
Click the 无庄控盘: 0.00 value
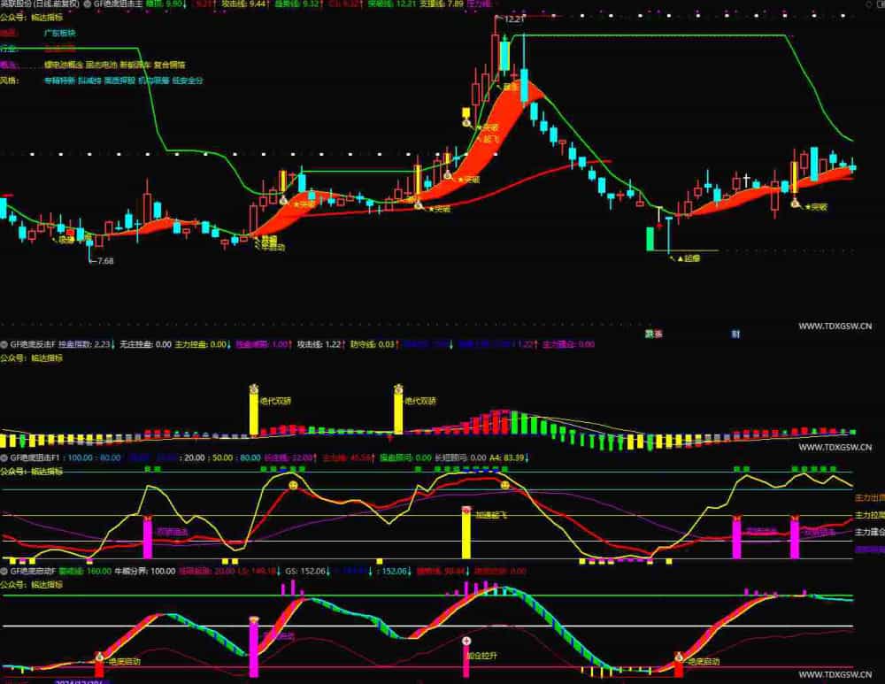pyautogui.click(x=146, y=344)
